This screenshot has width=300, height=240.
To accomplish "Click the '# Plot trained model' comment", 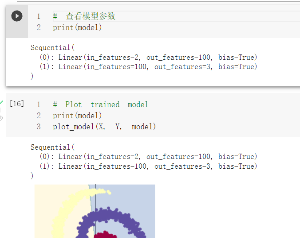I will [101, 105].
